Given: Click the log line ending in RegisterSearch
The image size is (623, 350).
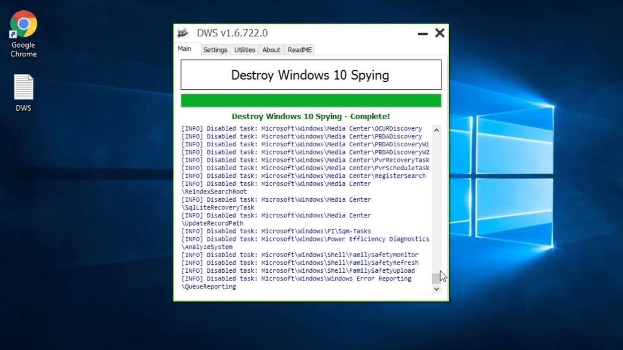Looking at the screenshot, I should point(304,176).
